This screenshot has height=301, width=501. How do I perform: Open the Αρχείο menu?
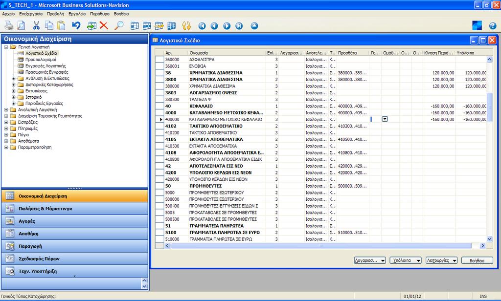[9, 14]
